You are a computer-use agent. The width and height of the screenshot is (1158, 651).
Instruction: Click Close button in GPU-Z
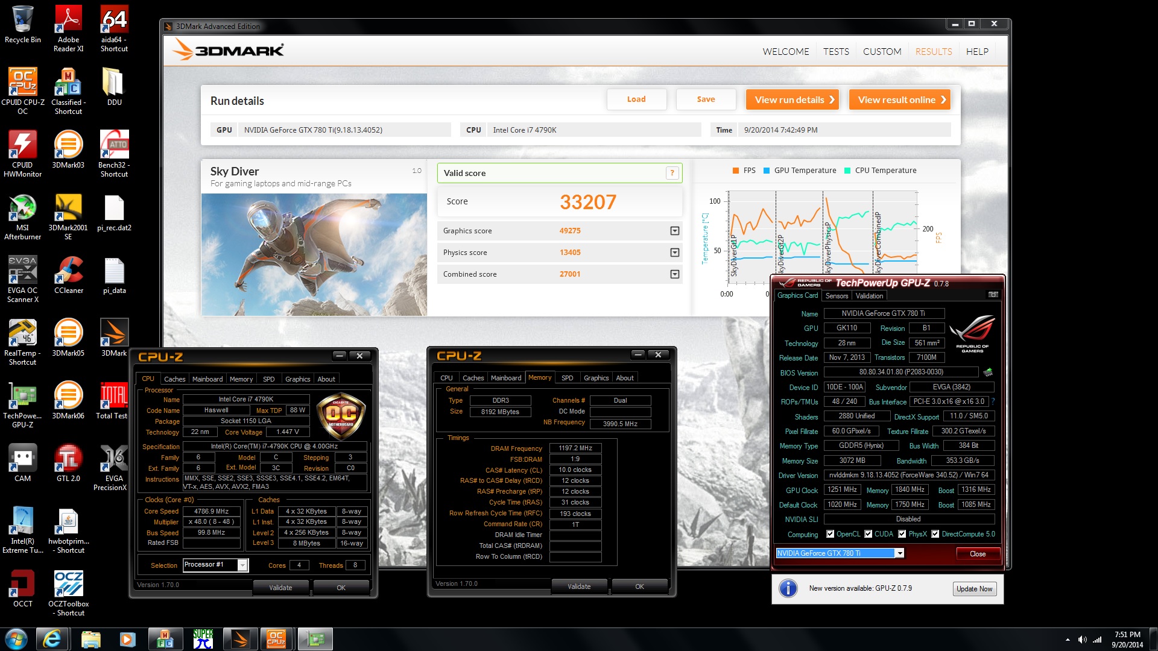(978, 554)
